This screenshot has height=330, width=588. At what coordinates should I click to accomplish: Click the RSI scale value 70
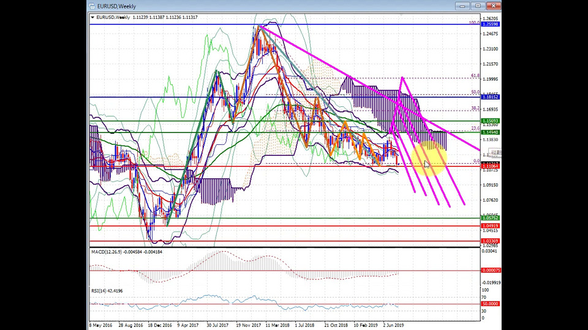484,298
